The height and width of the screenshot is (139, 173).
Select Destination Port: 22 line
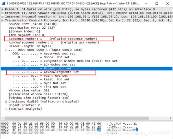coord(32,28)
